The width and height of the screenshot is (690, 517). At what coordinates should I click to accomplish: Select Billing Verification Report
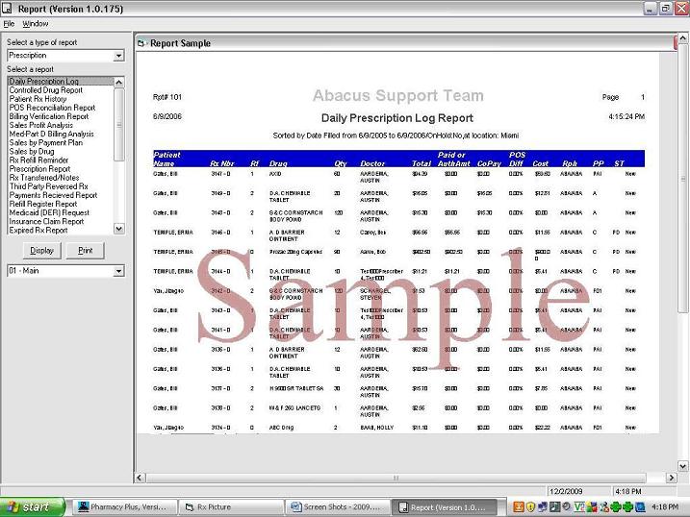[x=49, y=116]
